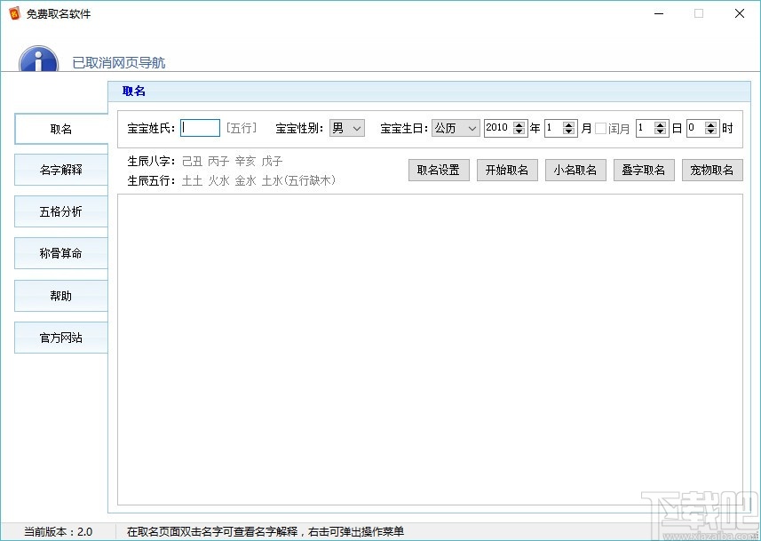Open the 宝宝性别 gender dropdown

(x=346, y=128)
